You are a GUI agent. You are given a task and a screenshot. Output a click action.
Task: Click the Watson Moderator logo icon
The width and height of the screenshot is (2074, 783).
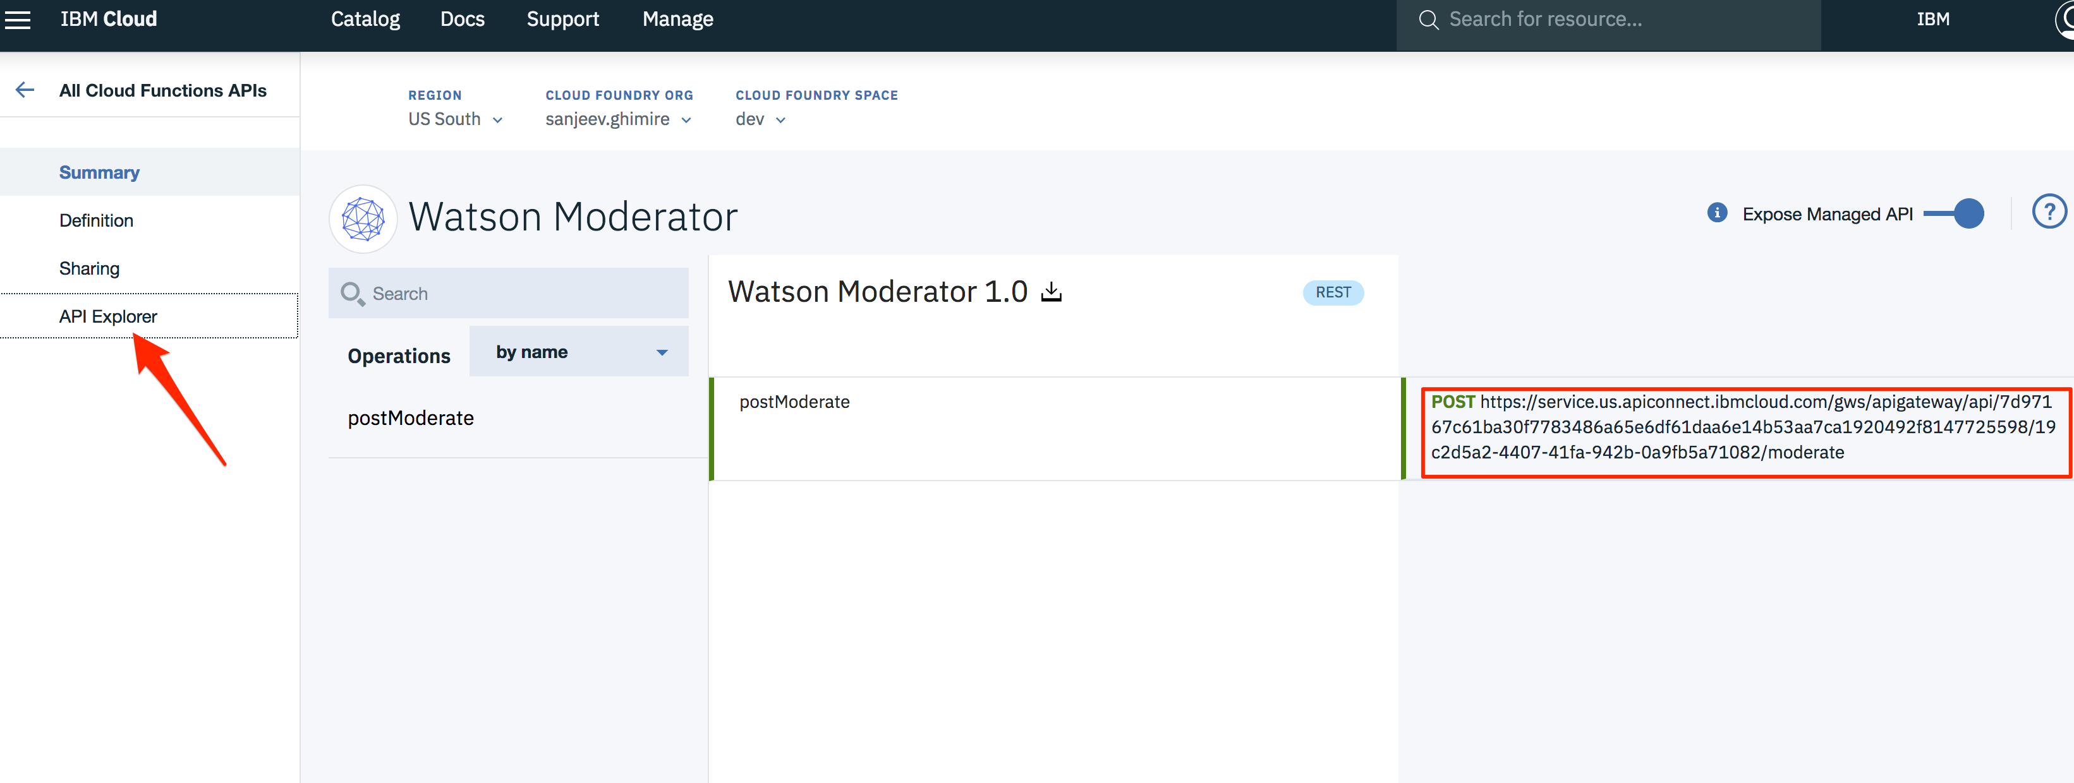[363, 218]
